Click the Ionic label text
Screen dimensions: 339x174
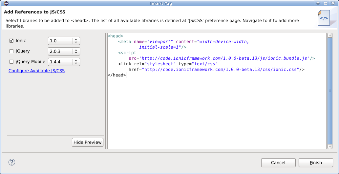click(x=21, y=41)
